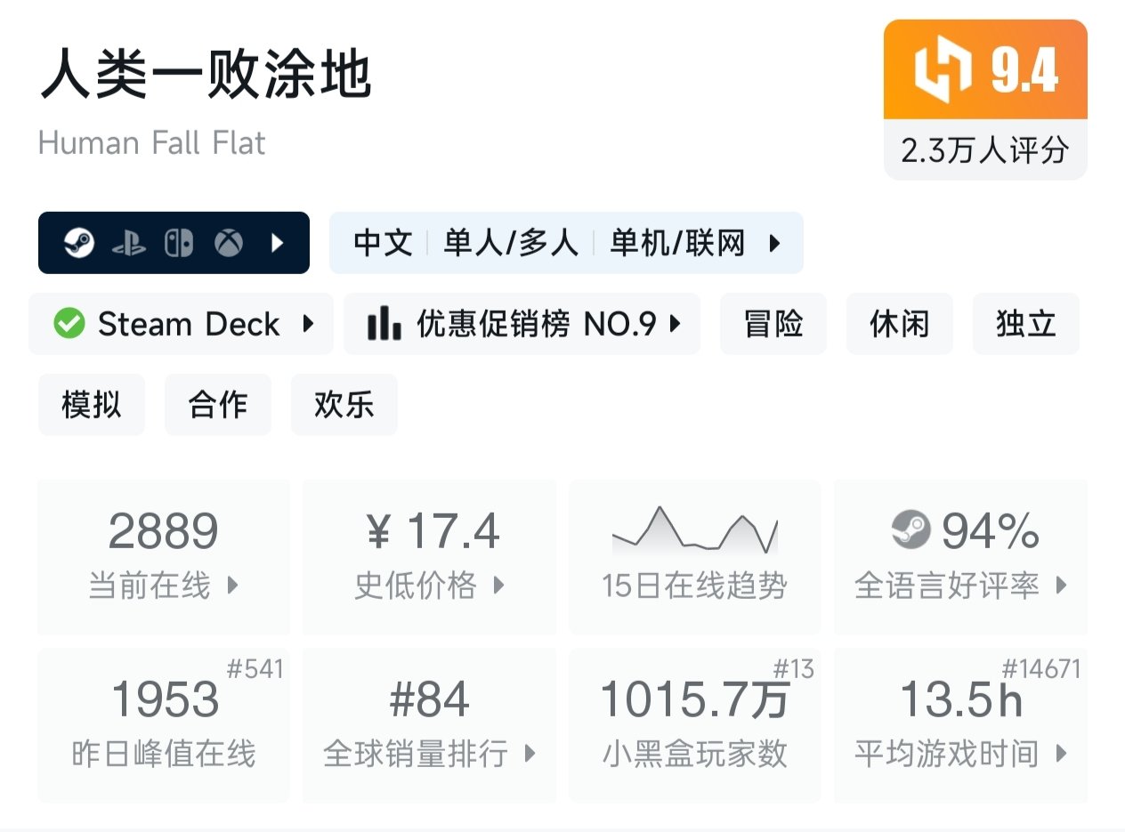Tap the Xiaoheihe logo in score badge

click(x=943, y=71)
